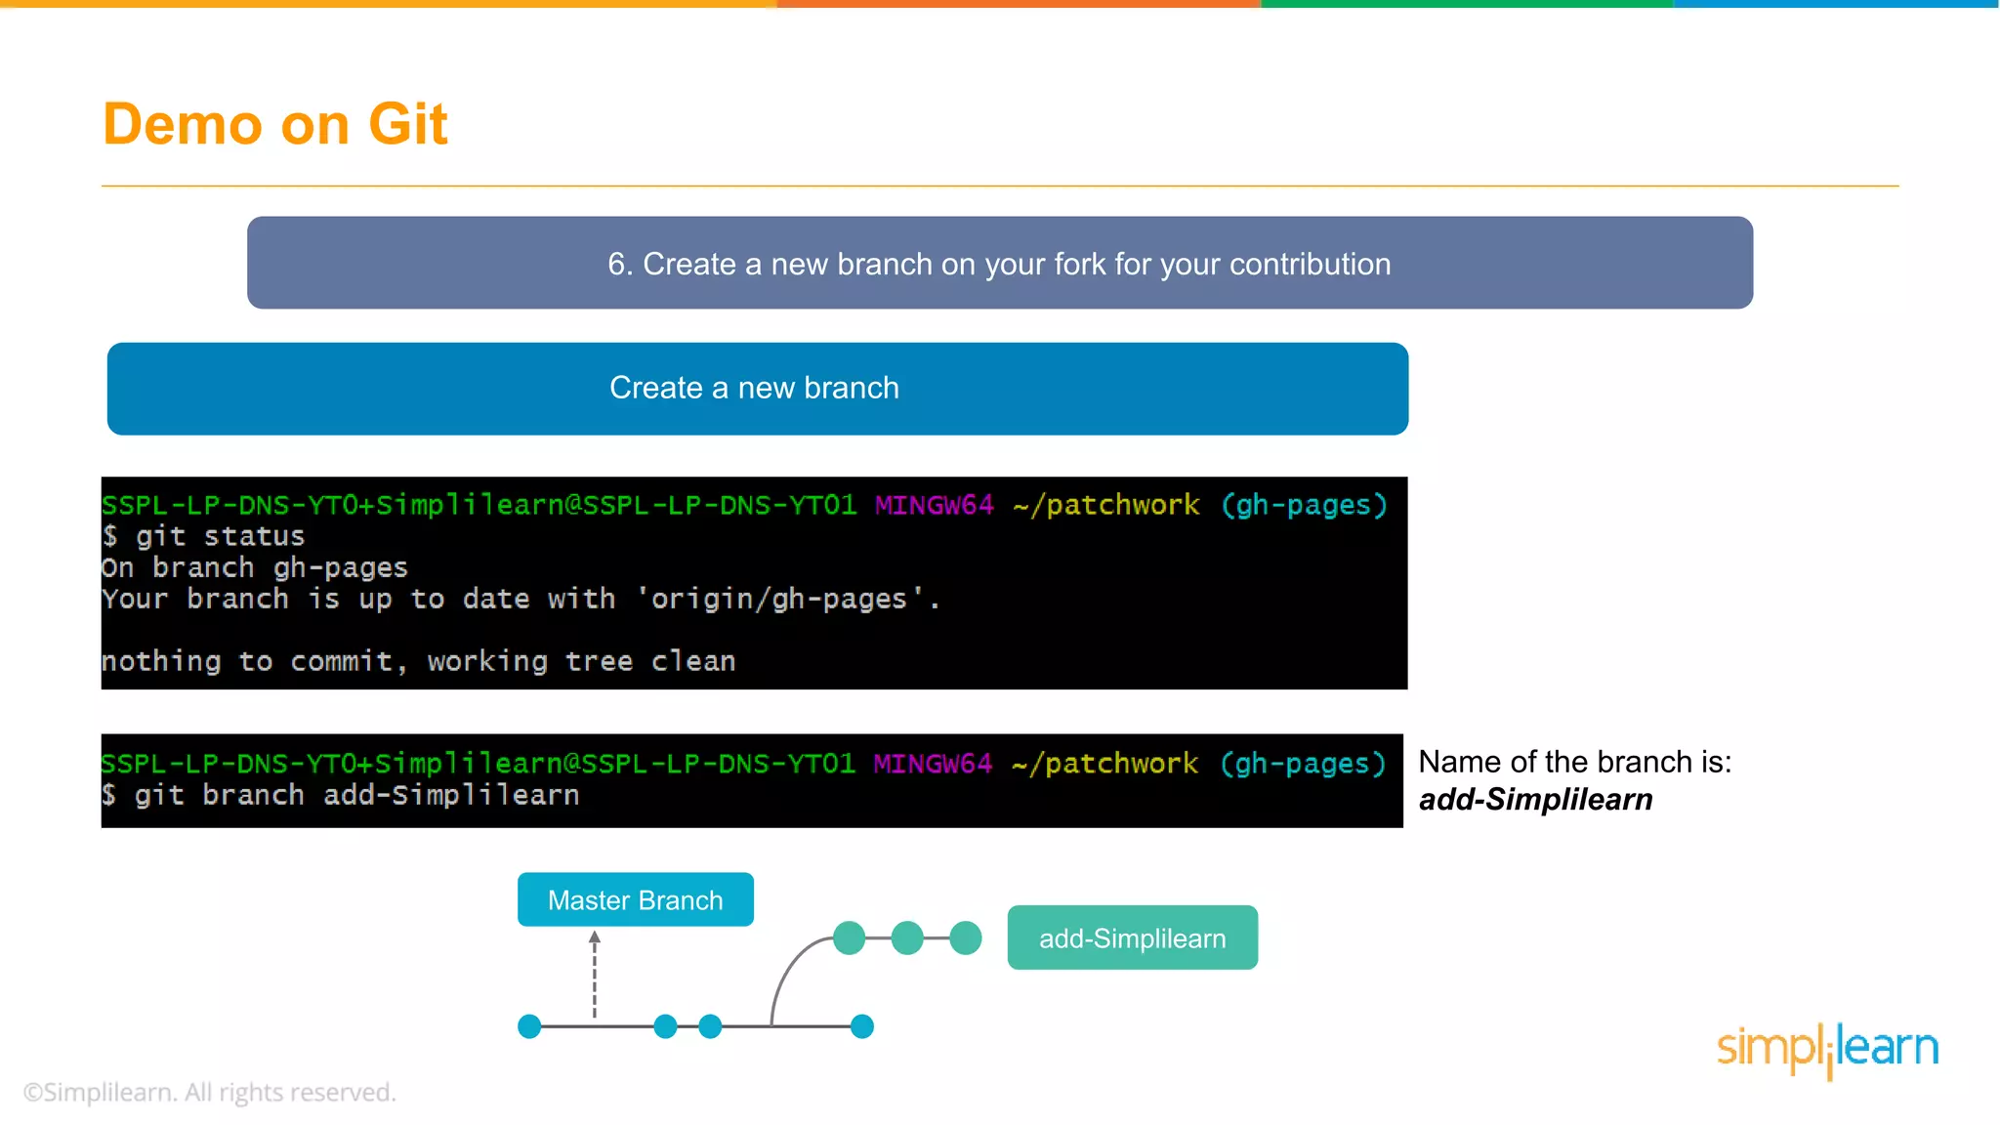The image size is (2000, 1125).
Task: Click the Simplilearn logo
Action: (x=1828, y=1051)
